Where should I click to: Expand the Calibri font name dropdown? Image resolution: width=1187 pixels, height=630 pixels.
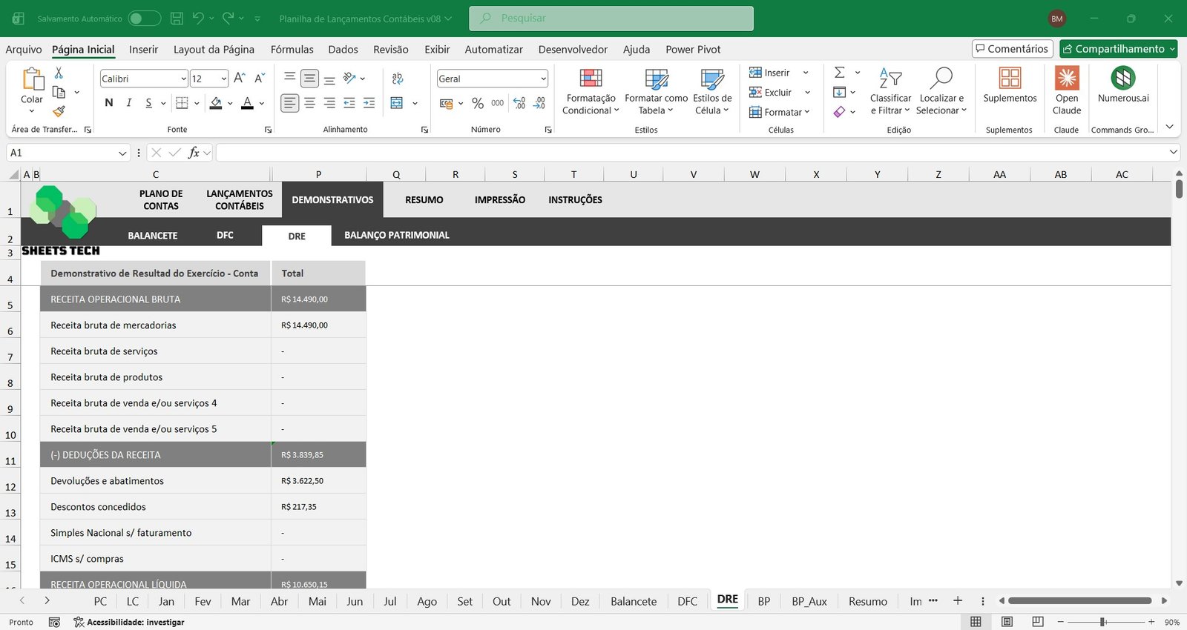183,79
